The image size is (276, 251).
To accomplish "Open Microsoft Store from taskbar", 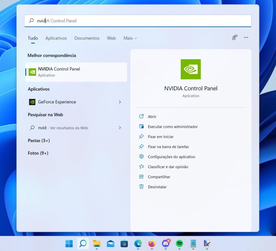I will (124, 243).
